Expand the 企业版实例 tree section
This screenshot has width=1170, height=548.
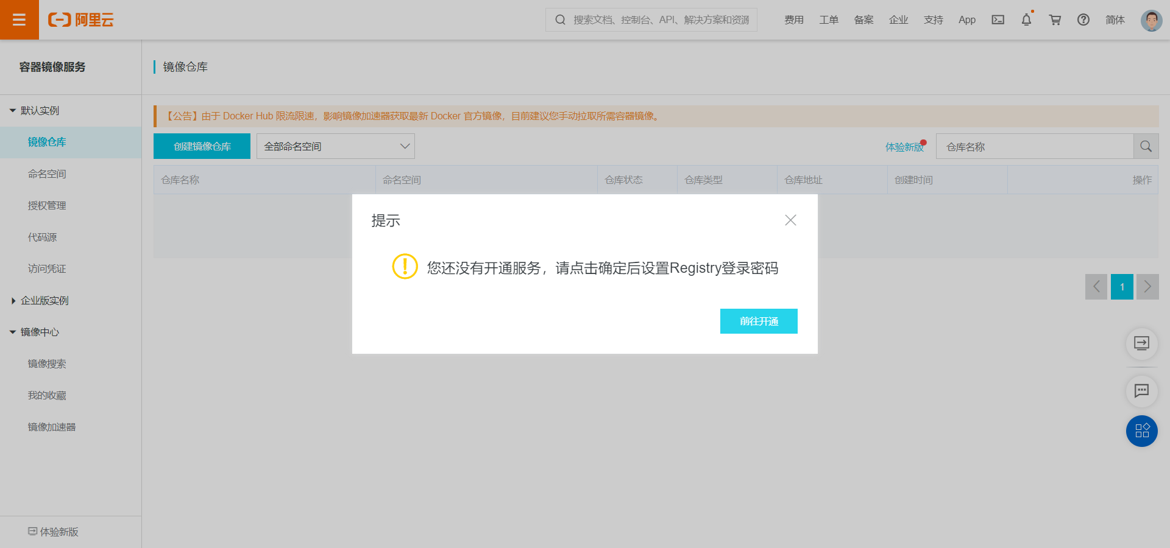click(13, 301)
